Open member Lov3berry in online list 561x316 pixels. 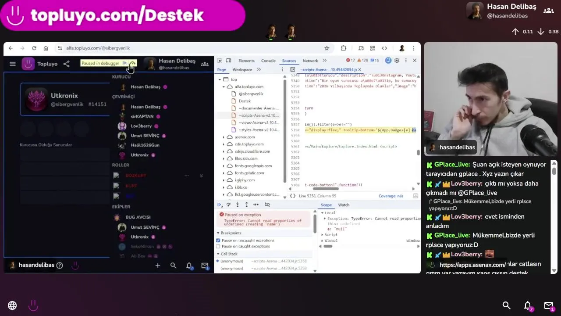coord(141,126)
